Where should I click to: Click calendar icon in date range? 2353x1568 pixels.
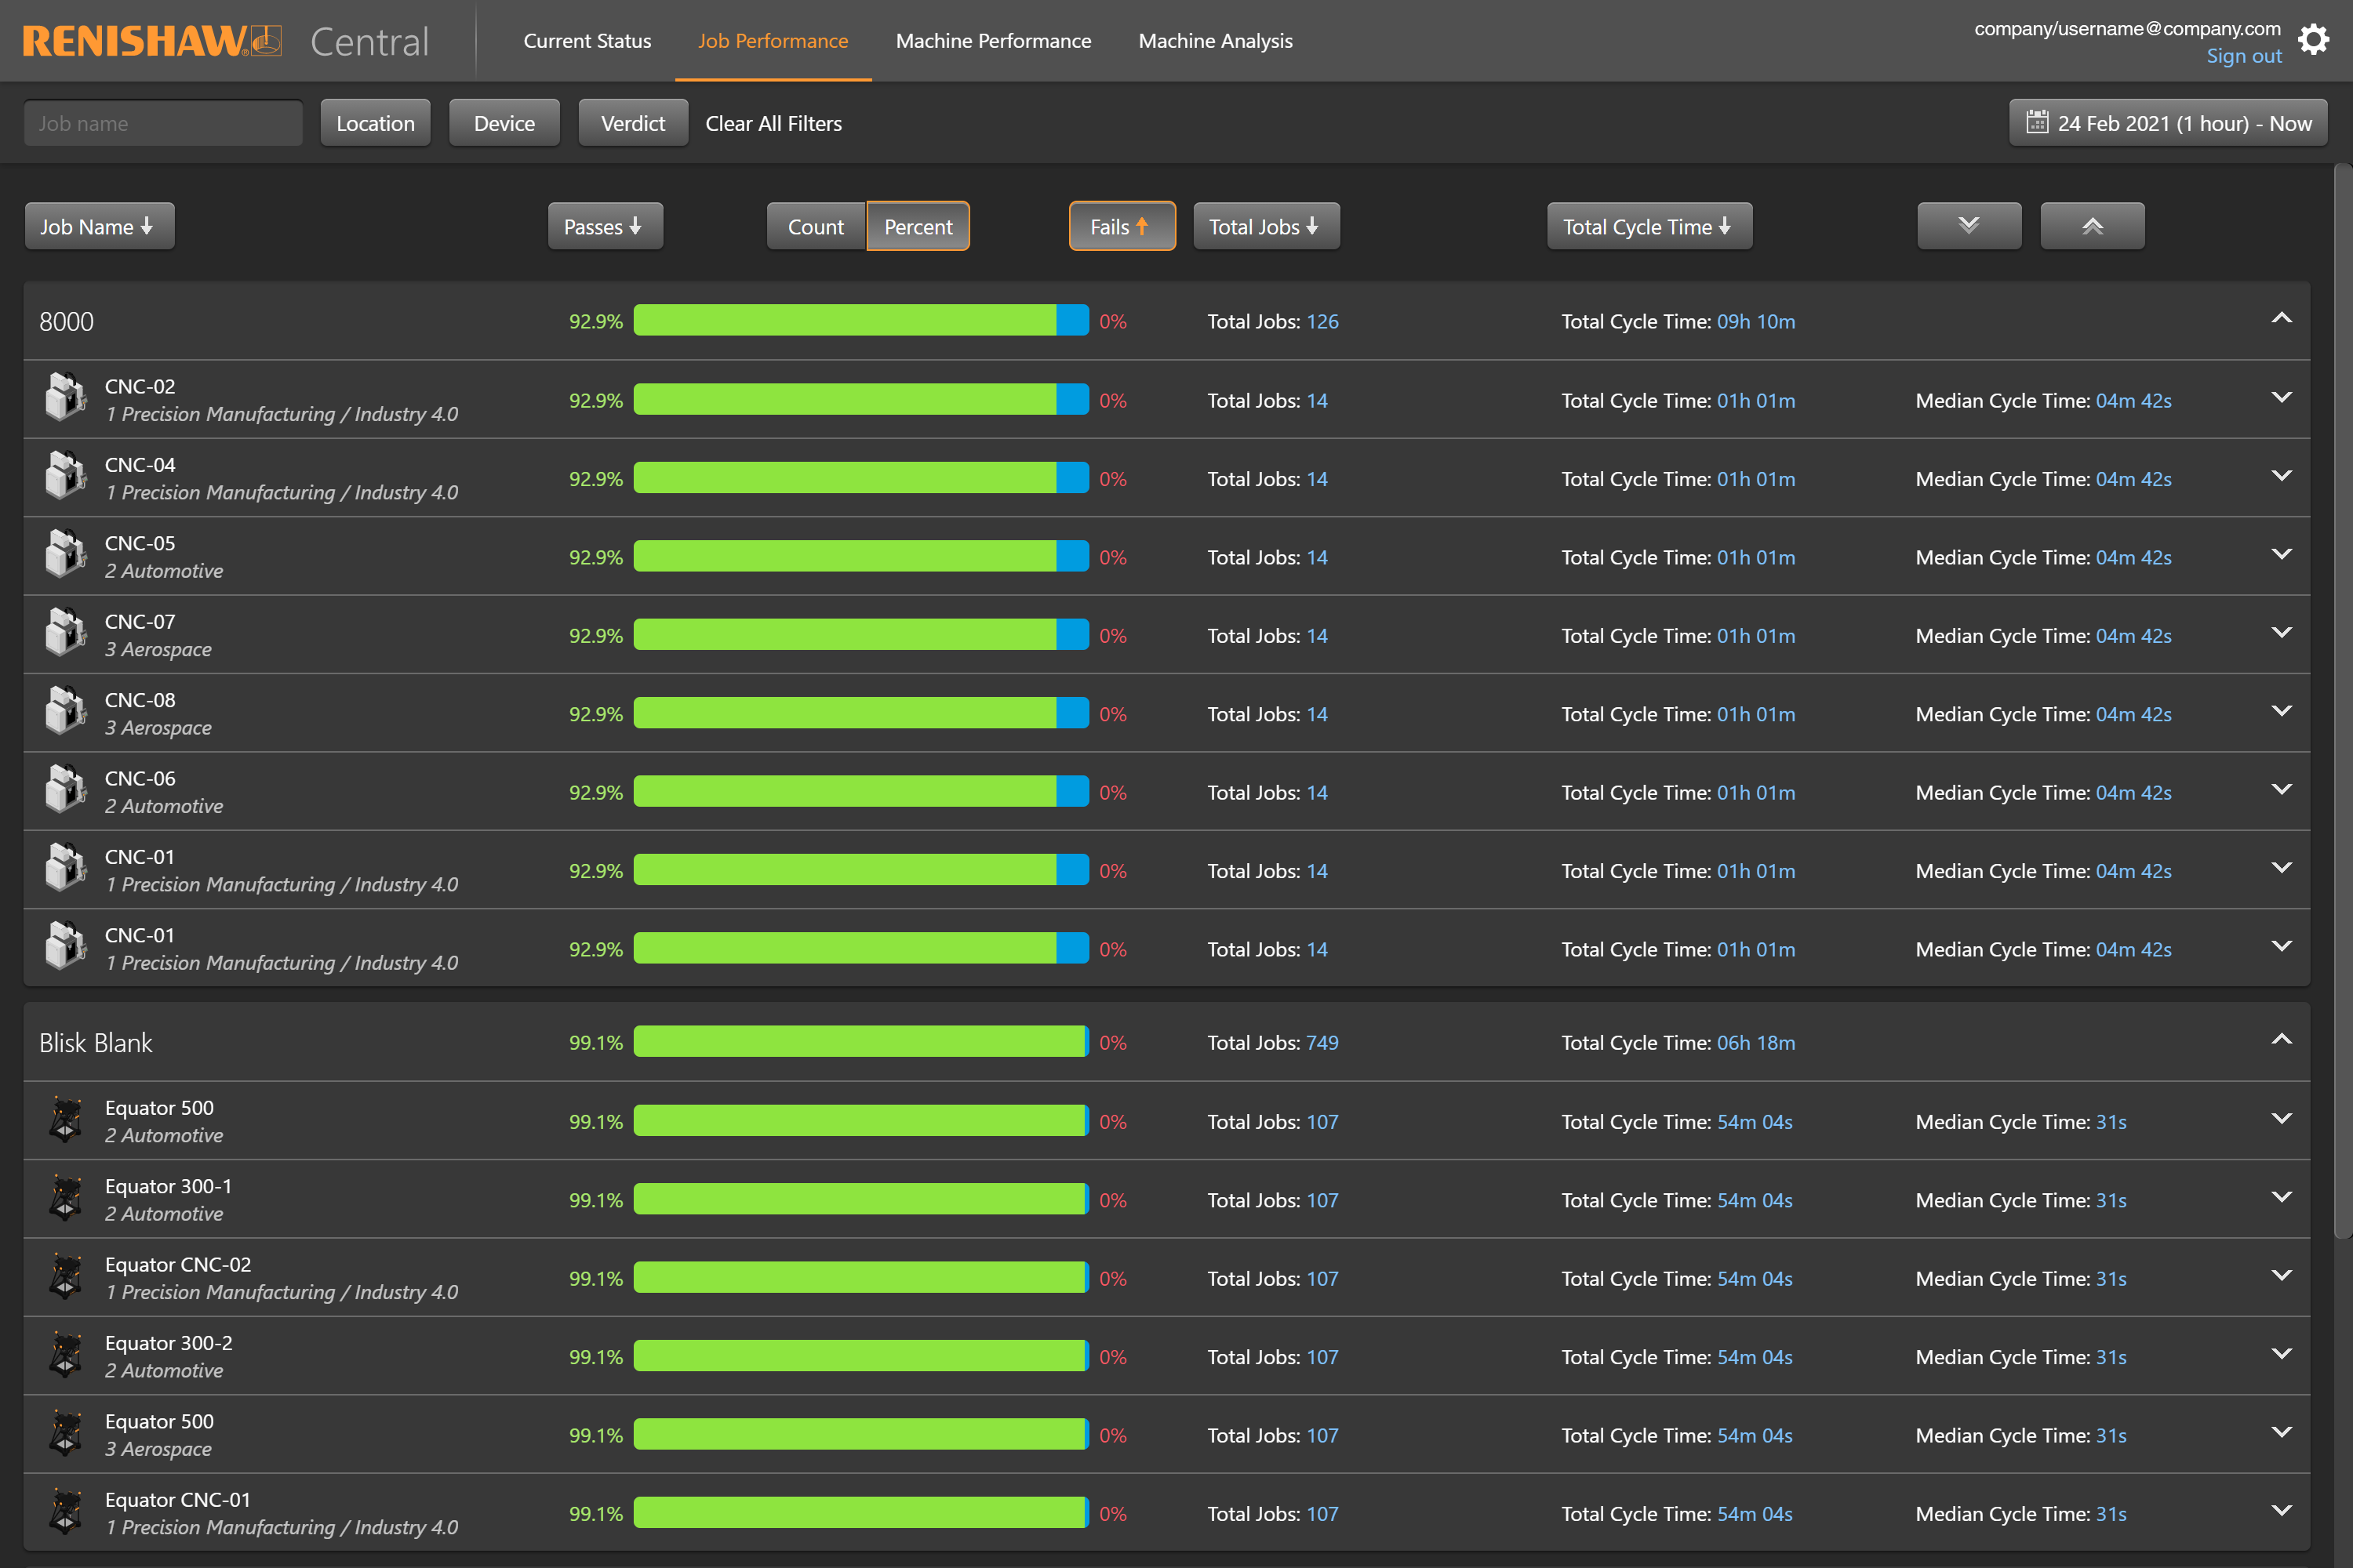click(x=2037, y=122)
